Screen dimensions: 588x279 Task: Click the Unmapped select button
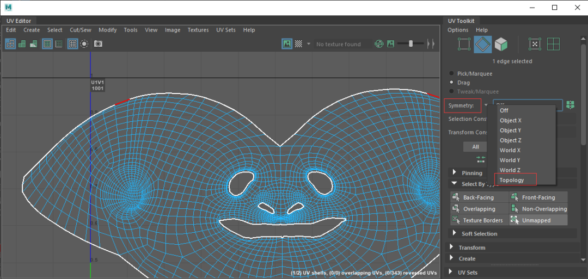tap(538, 220)
